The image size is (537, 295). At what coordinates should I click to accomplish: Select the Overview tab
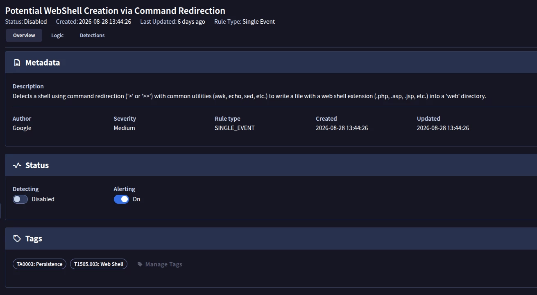click(x=24, y=36)
